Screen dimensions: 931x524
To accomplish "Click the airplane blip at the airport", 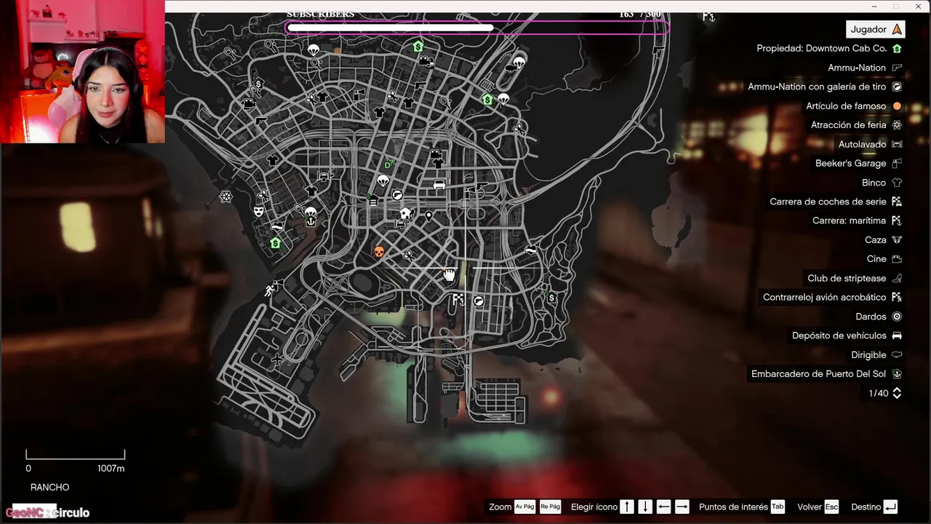I will click(277, 360).
